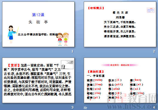Image resolution: width=158 pixels, height=110 pixels.
Task: Click the two children clipart on slide 1
Action: [x=63, y=39]
